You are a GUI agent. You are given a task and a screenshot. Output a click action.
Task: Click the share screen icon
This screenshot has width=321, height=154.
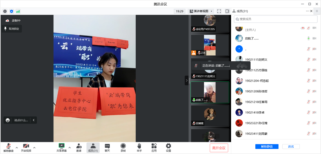61,146
